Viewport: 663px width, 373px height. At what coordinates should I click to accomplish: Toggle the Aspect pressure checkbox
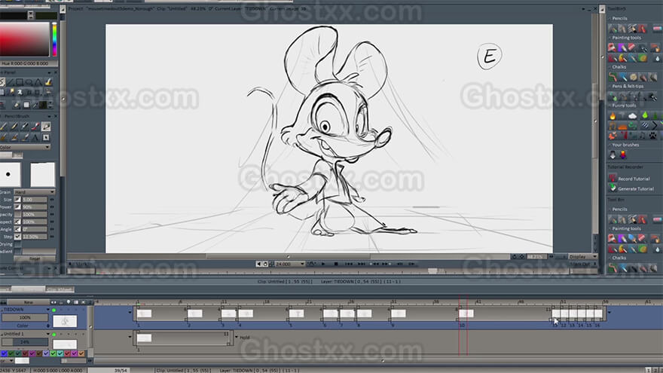coord(17,222)
